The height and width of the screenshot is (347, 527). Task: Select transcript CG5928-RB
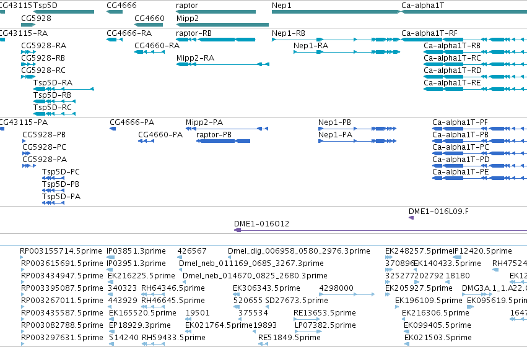(x=43, y=58)
